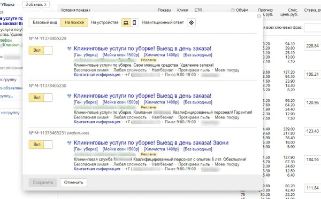Open Ген. уборка sitelink in third ad
Image resolution: width=321 pixels, height=199 pixels.
click(x=86, y=149)
